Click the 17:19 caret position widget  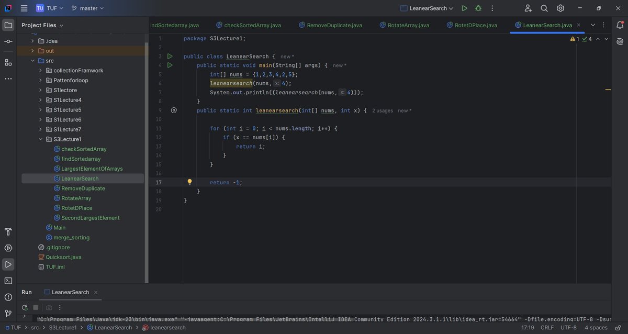[528, 328]
